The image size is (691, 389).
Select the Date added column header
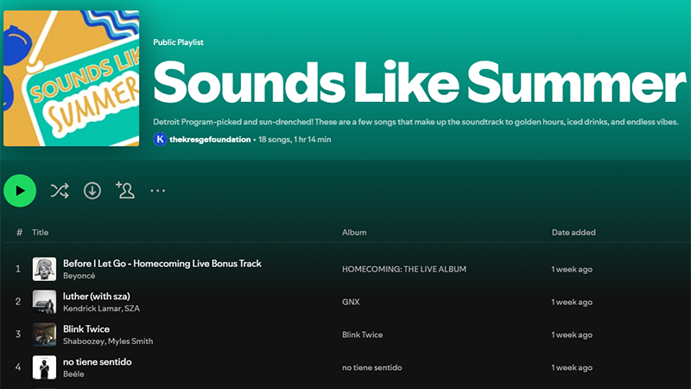(x=574, y=233)
